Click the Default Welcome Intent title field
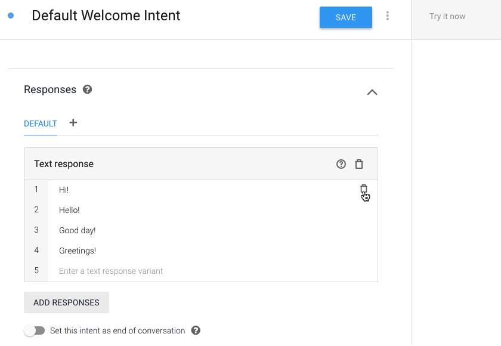The height and width of the screenshot is (346, 501). coord(106,16)
